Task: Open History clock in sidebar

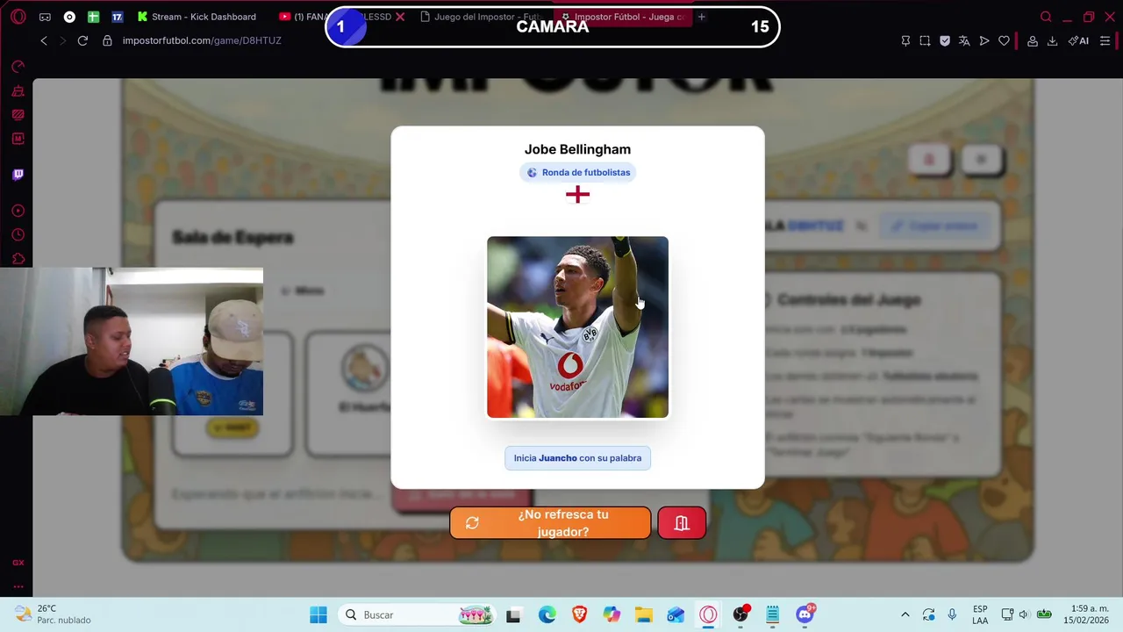Action: point(18,235)
